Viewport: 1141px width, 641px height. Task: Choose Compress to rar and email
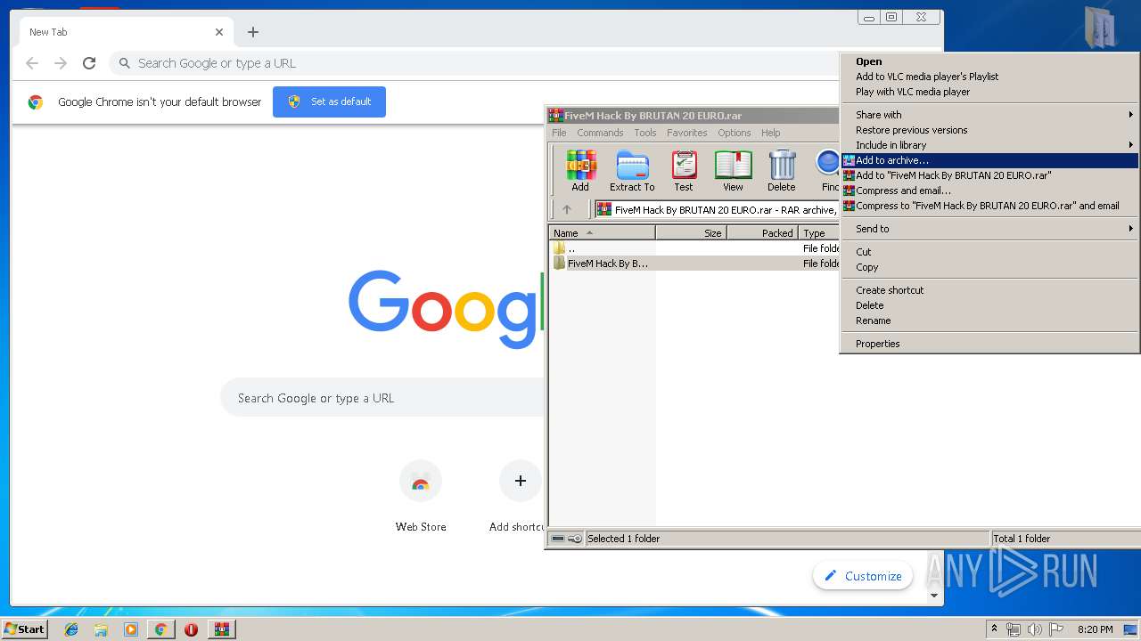989,206
